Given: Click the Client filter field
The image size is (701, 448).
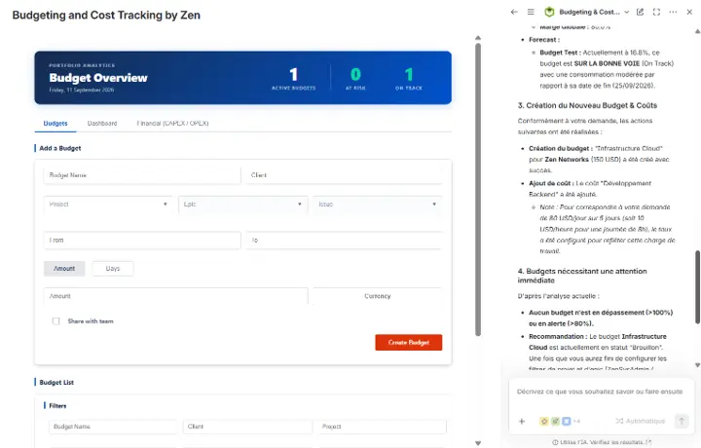Looking at the screenshot, I should [x=247, y=427].
